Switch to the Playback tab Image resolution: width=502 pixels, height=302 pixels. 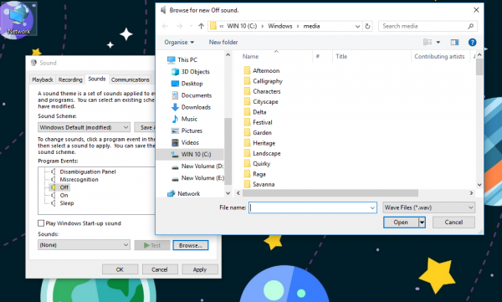pos(43,79)
